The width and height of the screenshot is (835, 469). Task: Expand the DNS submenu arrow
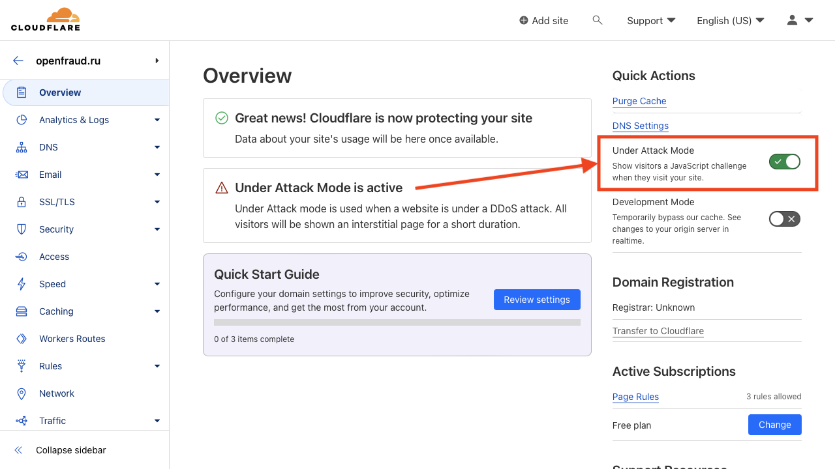tap(157, 147)
